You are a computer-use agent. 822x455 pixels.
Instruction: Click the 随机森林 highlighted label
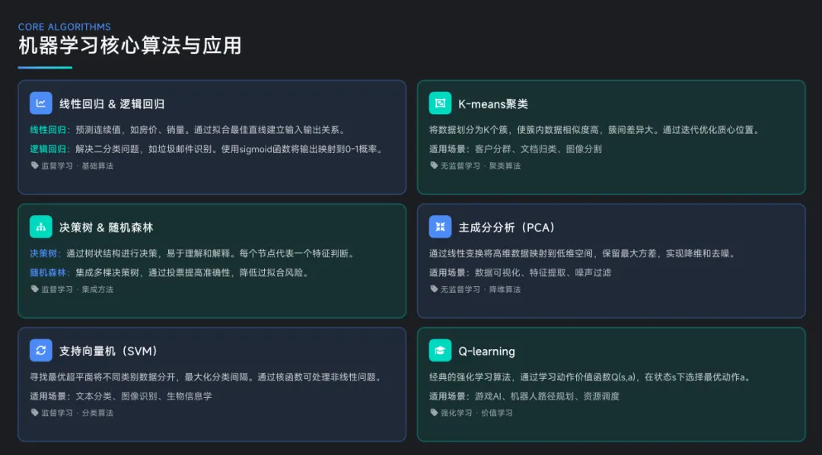[48, 272]
